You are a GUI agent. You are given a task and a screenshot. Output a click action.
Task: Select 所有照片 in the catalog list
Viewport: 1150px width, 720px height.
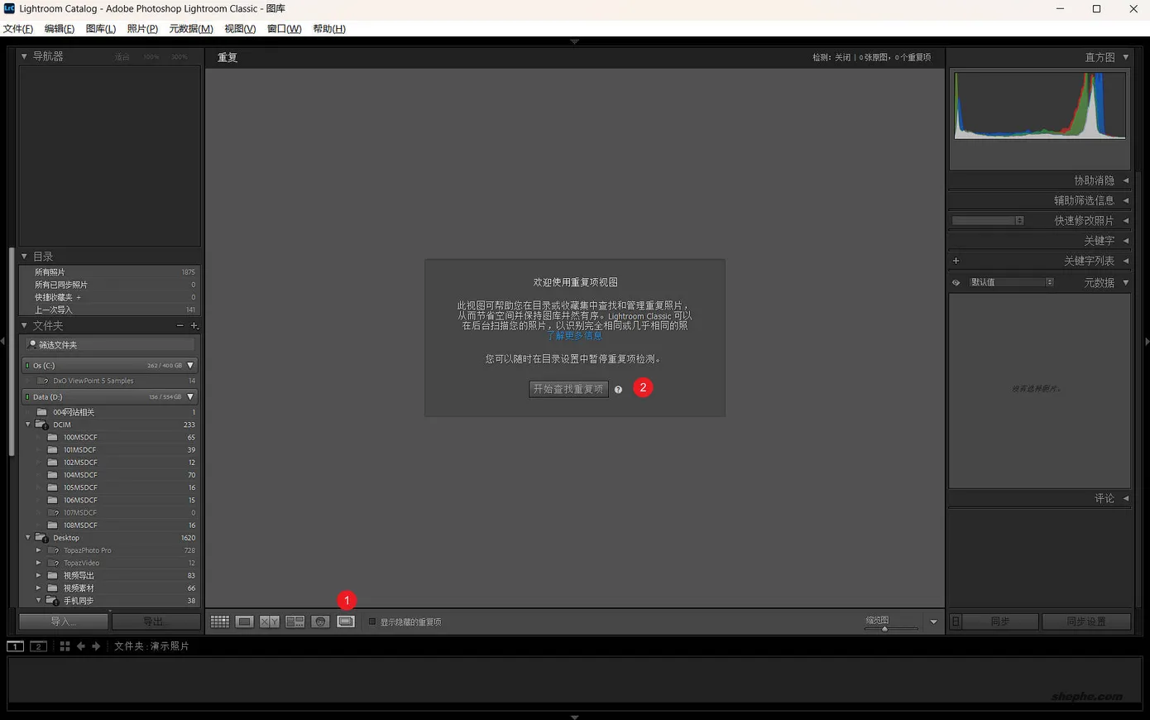(x=109, y=272)
